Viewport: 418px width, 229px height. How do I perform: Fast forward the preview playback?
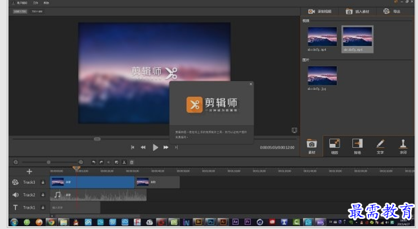pos(166,147)
